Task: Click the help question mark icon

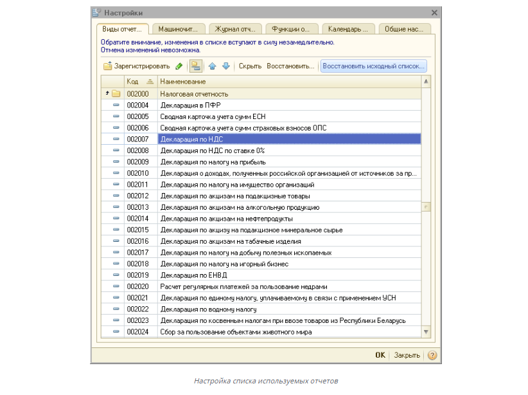Action: (432, 355)
